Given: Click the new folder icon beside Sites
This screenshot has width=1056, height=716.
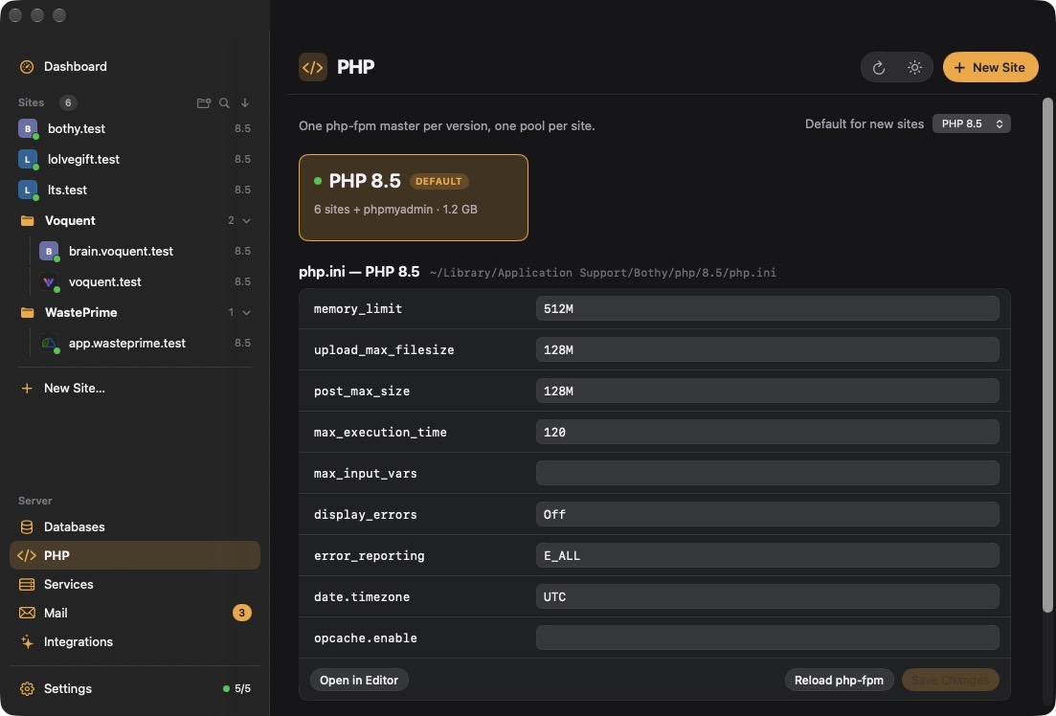Looking at the screenshot, I should pos(203,103).
